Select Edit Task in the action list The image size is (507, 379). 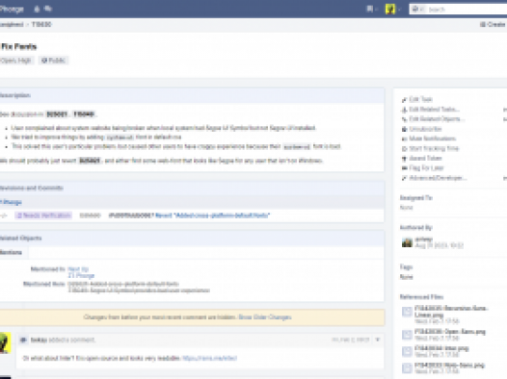pos(420,99)
